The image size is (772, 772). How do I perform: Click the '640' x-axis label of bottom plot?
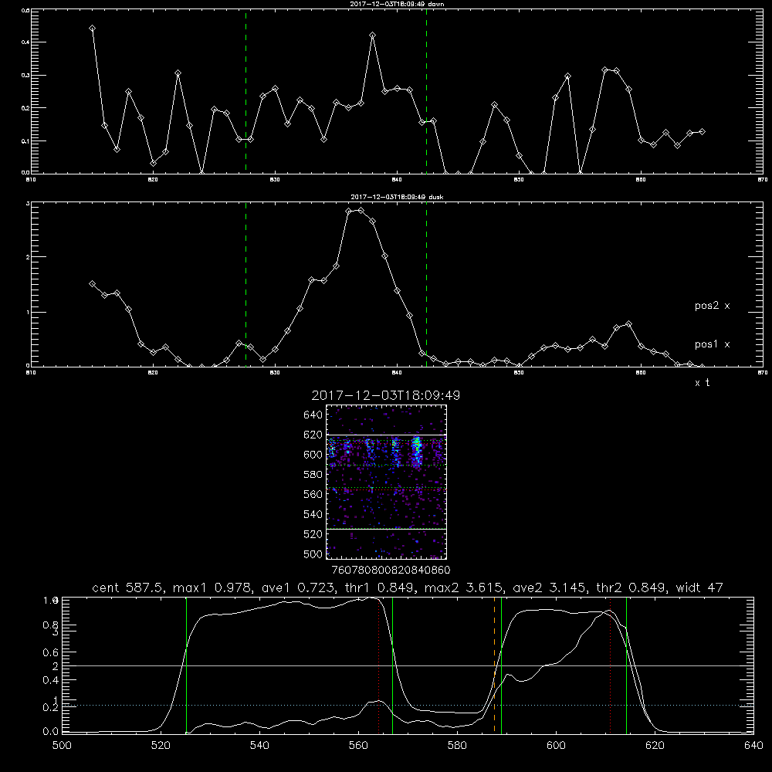click(753, 746)
